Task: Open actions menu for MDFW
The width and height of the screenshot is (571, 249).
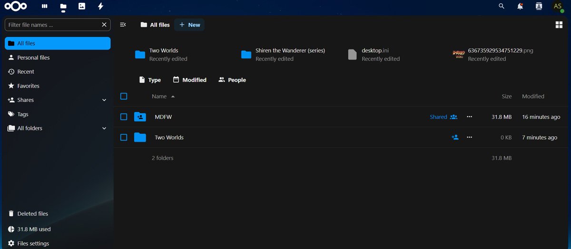Action: 470,117
